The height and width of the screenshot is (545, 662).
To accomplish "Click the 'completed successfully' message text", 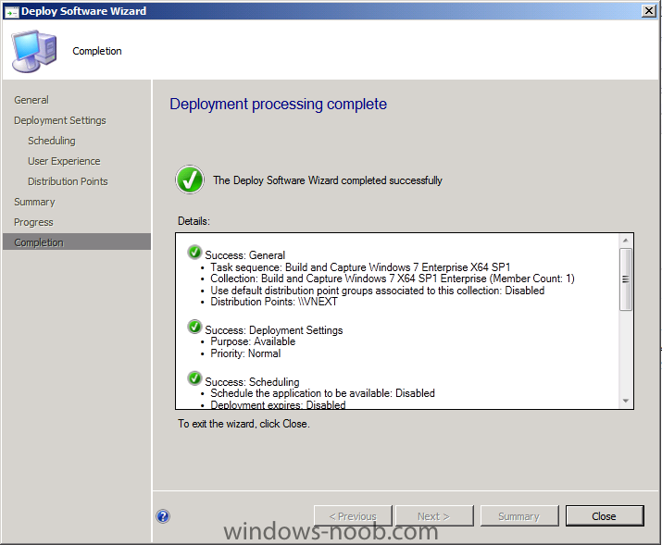I will (x=328, y=180).
